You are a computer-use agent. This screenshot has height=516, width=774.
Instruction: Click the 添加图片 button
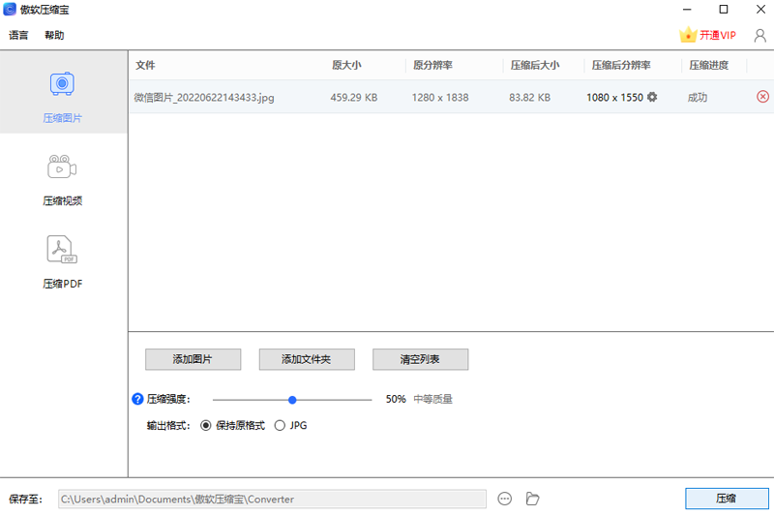(x=193, y=359)
